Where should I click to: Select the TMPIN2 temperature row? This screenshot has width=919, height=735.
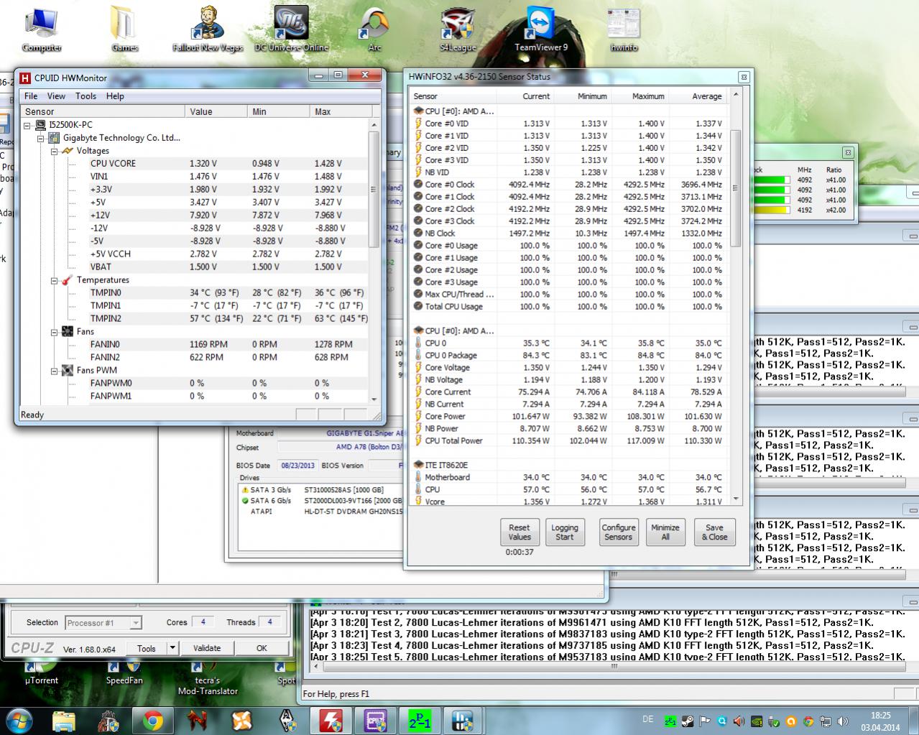[194, 318]
